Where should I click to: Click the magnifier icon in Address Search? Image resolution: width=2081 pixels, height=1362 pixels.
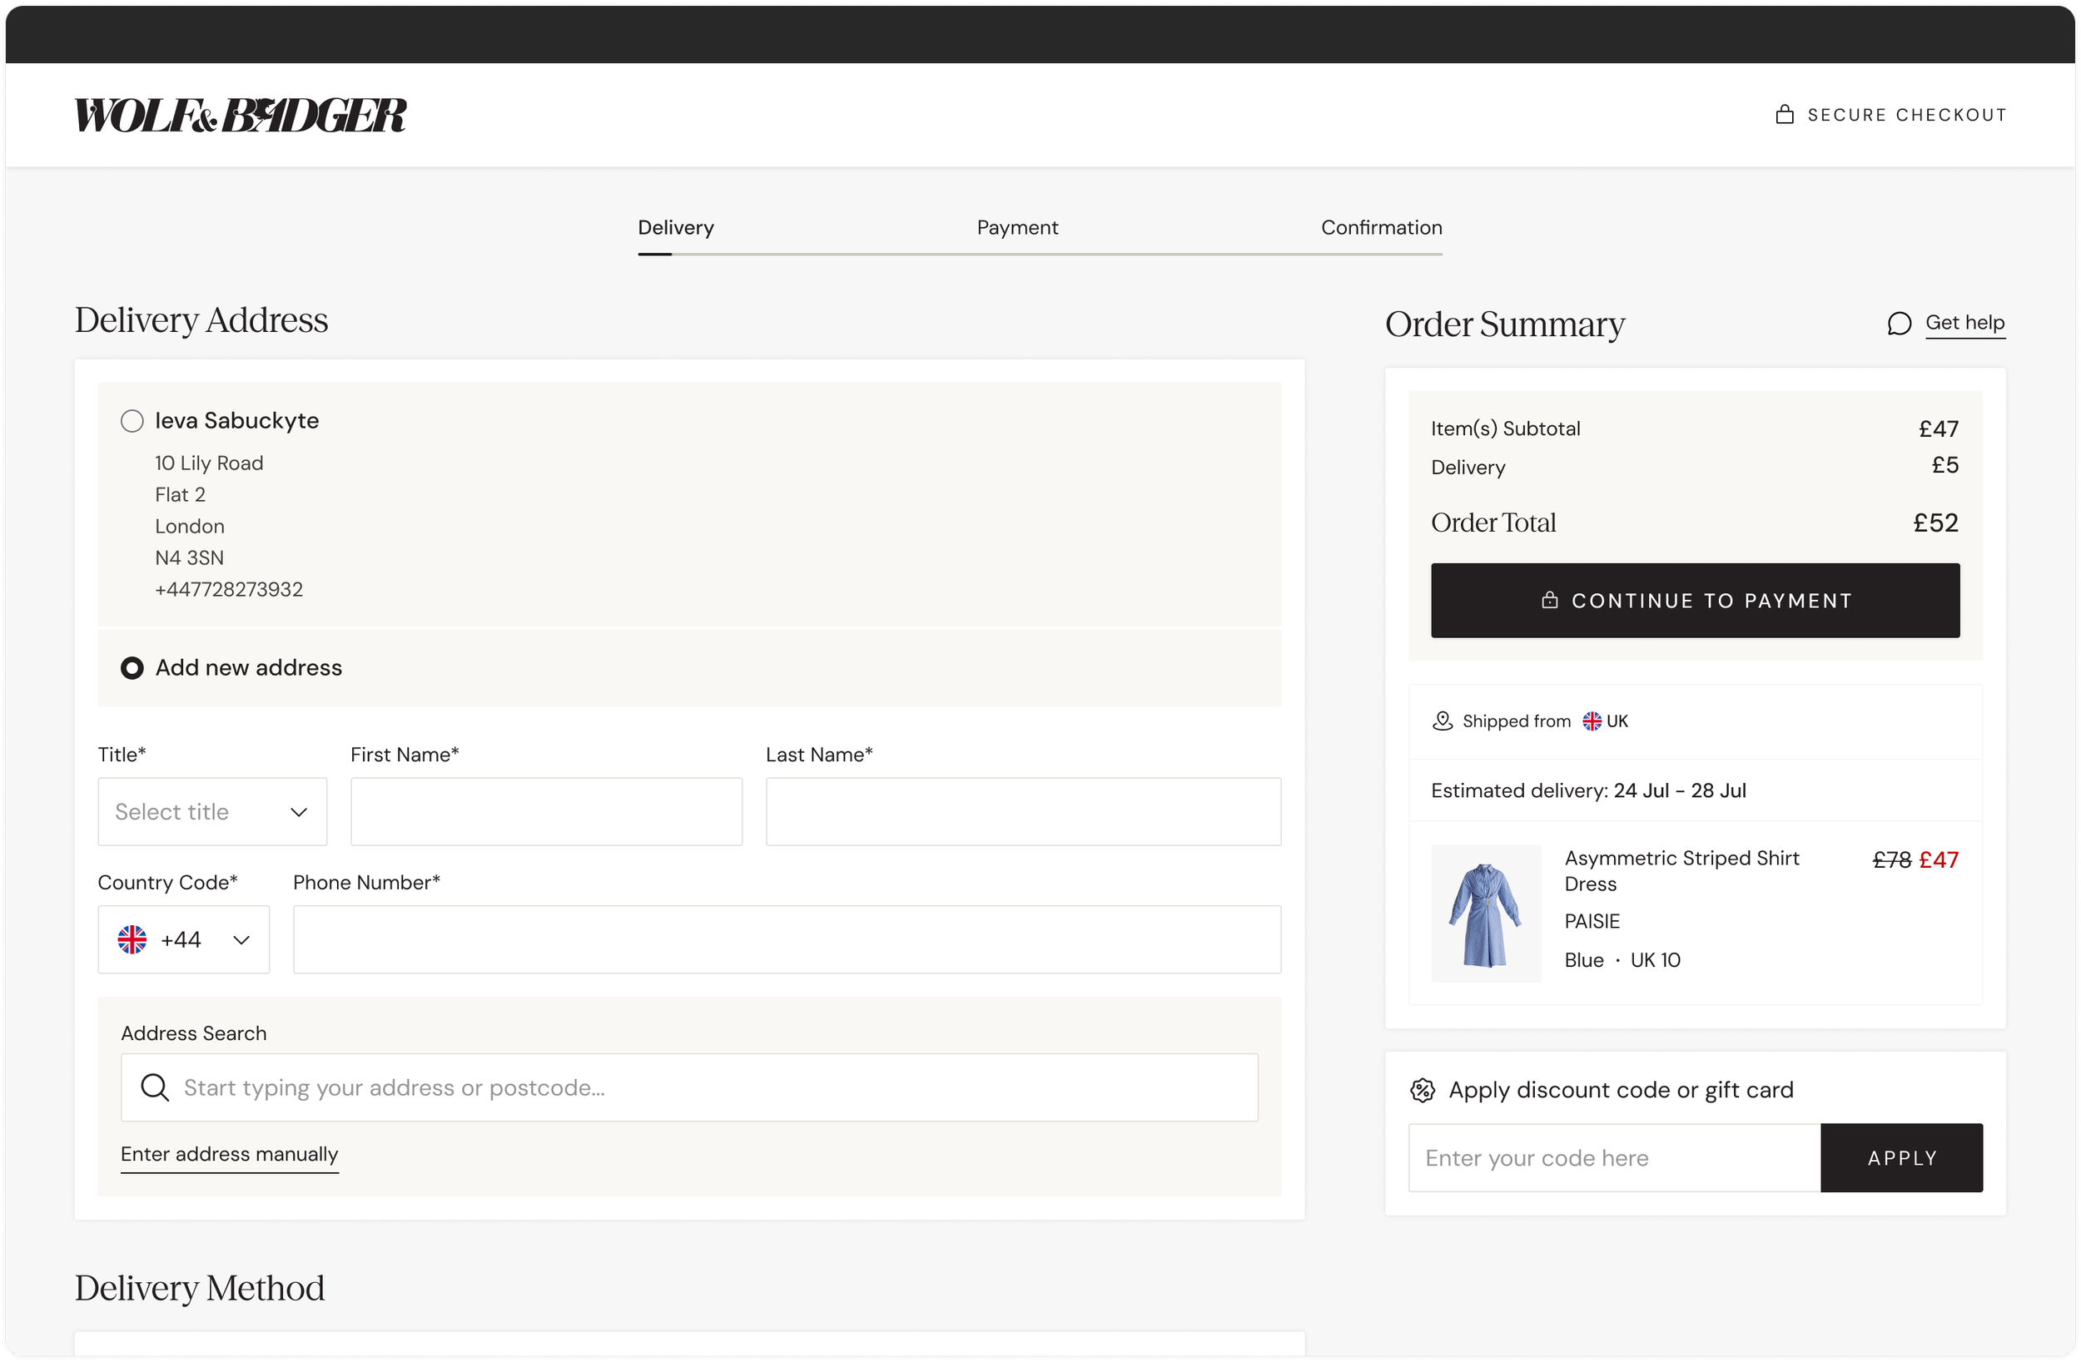click(155, 1087)
